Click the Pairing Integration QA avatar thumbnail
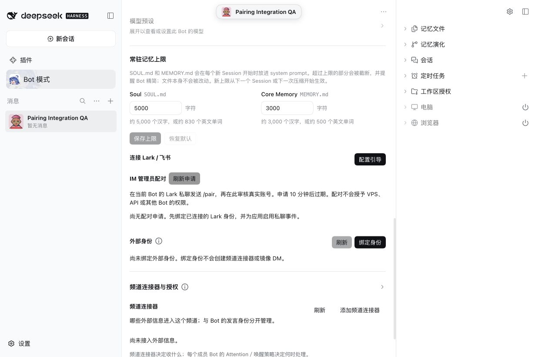Image resolution: width=535 pixels, height=357 pixels. point(16,121)
